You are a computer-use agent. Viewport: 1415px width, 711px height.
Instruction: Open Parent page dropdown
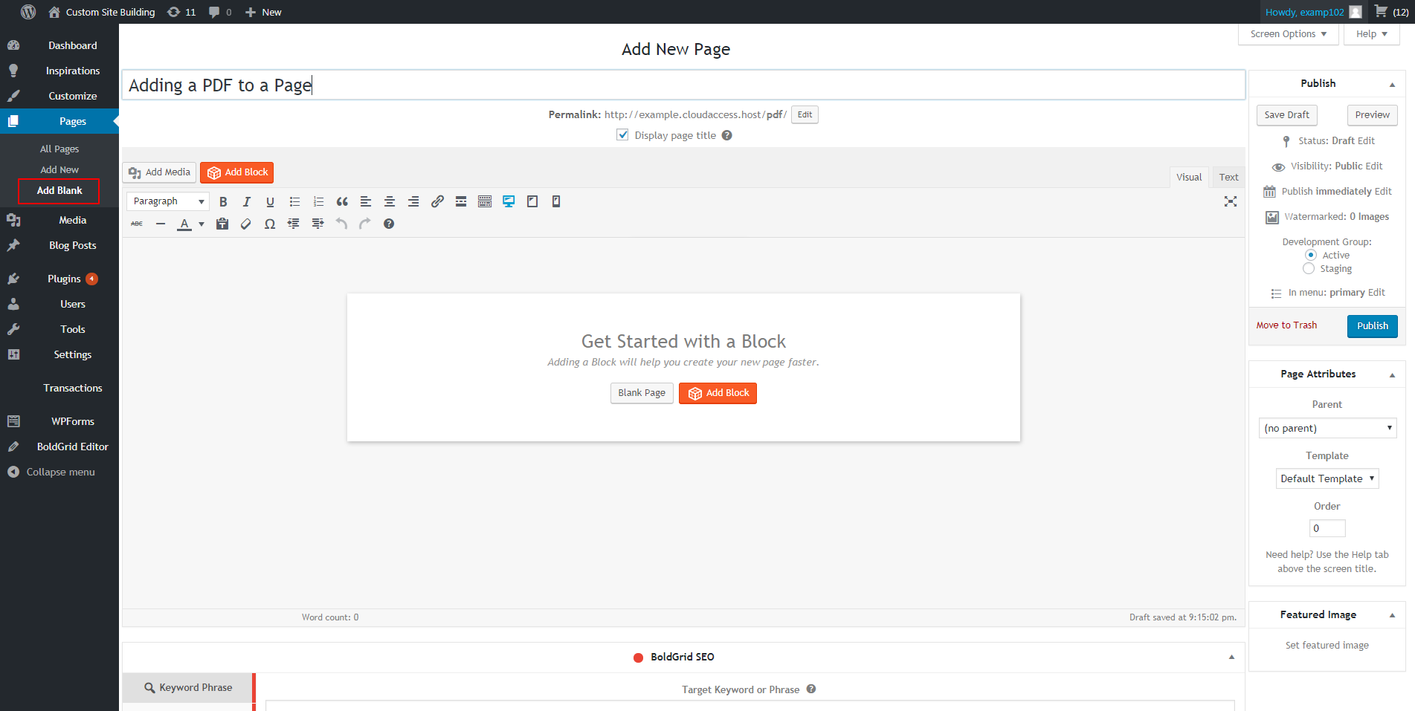click(x=1327, y=428)
